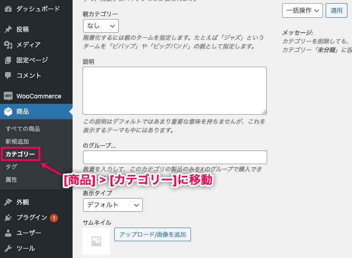Click the pages icon beside 固定ページ

[x=8, y=60]
